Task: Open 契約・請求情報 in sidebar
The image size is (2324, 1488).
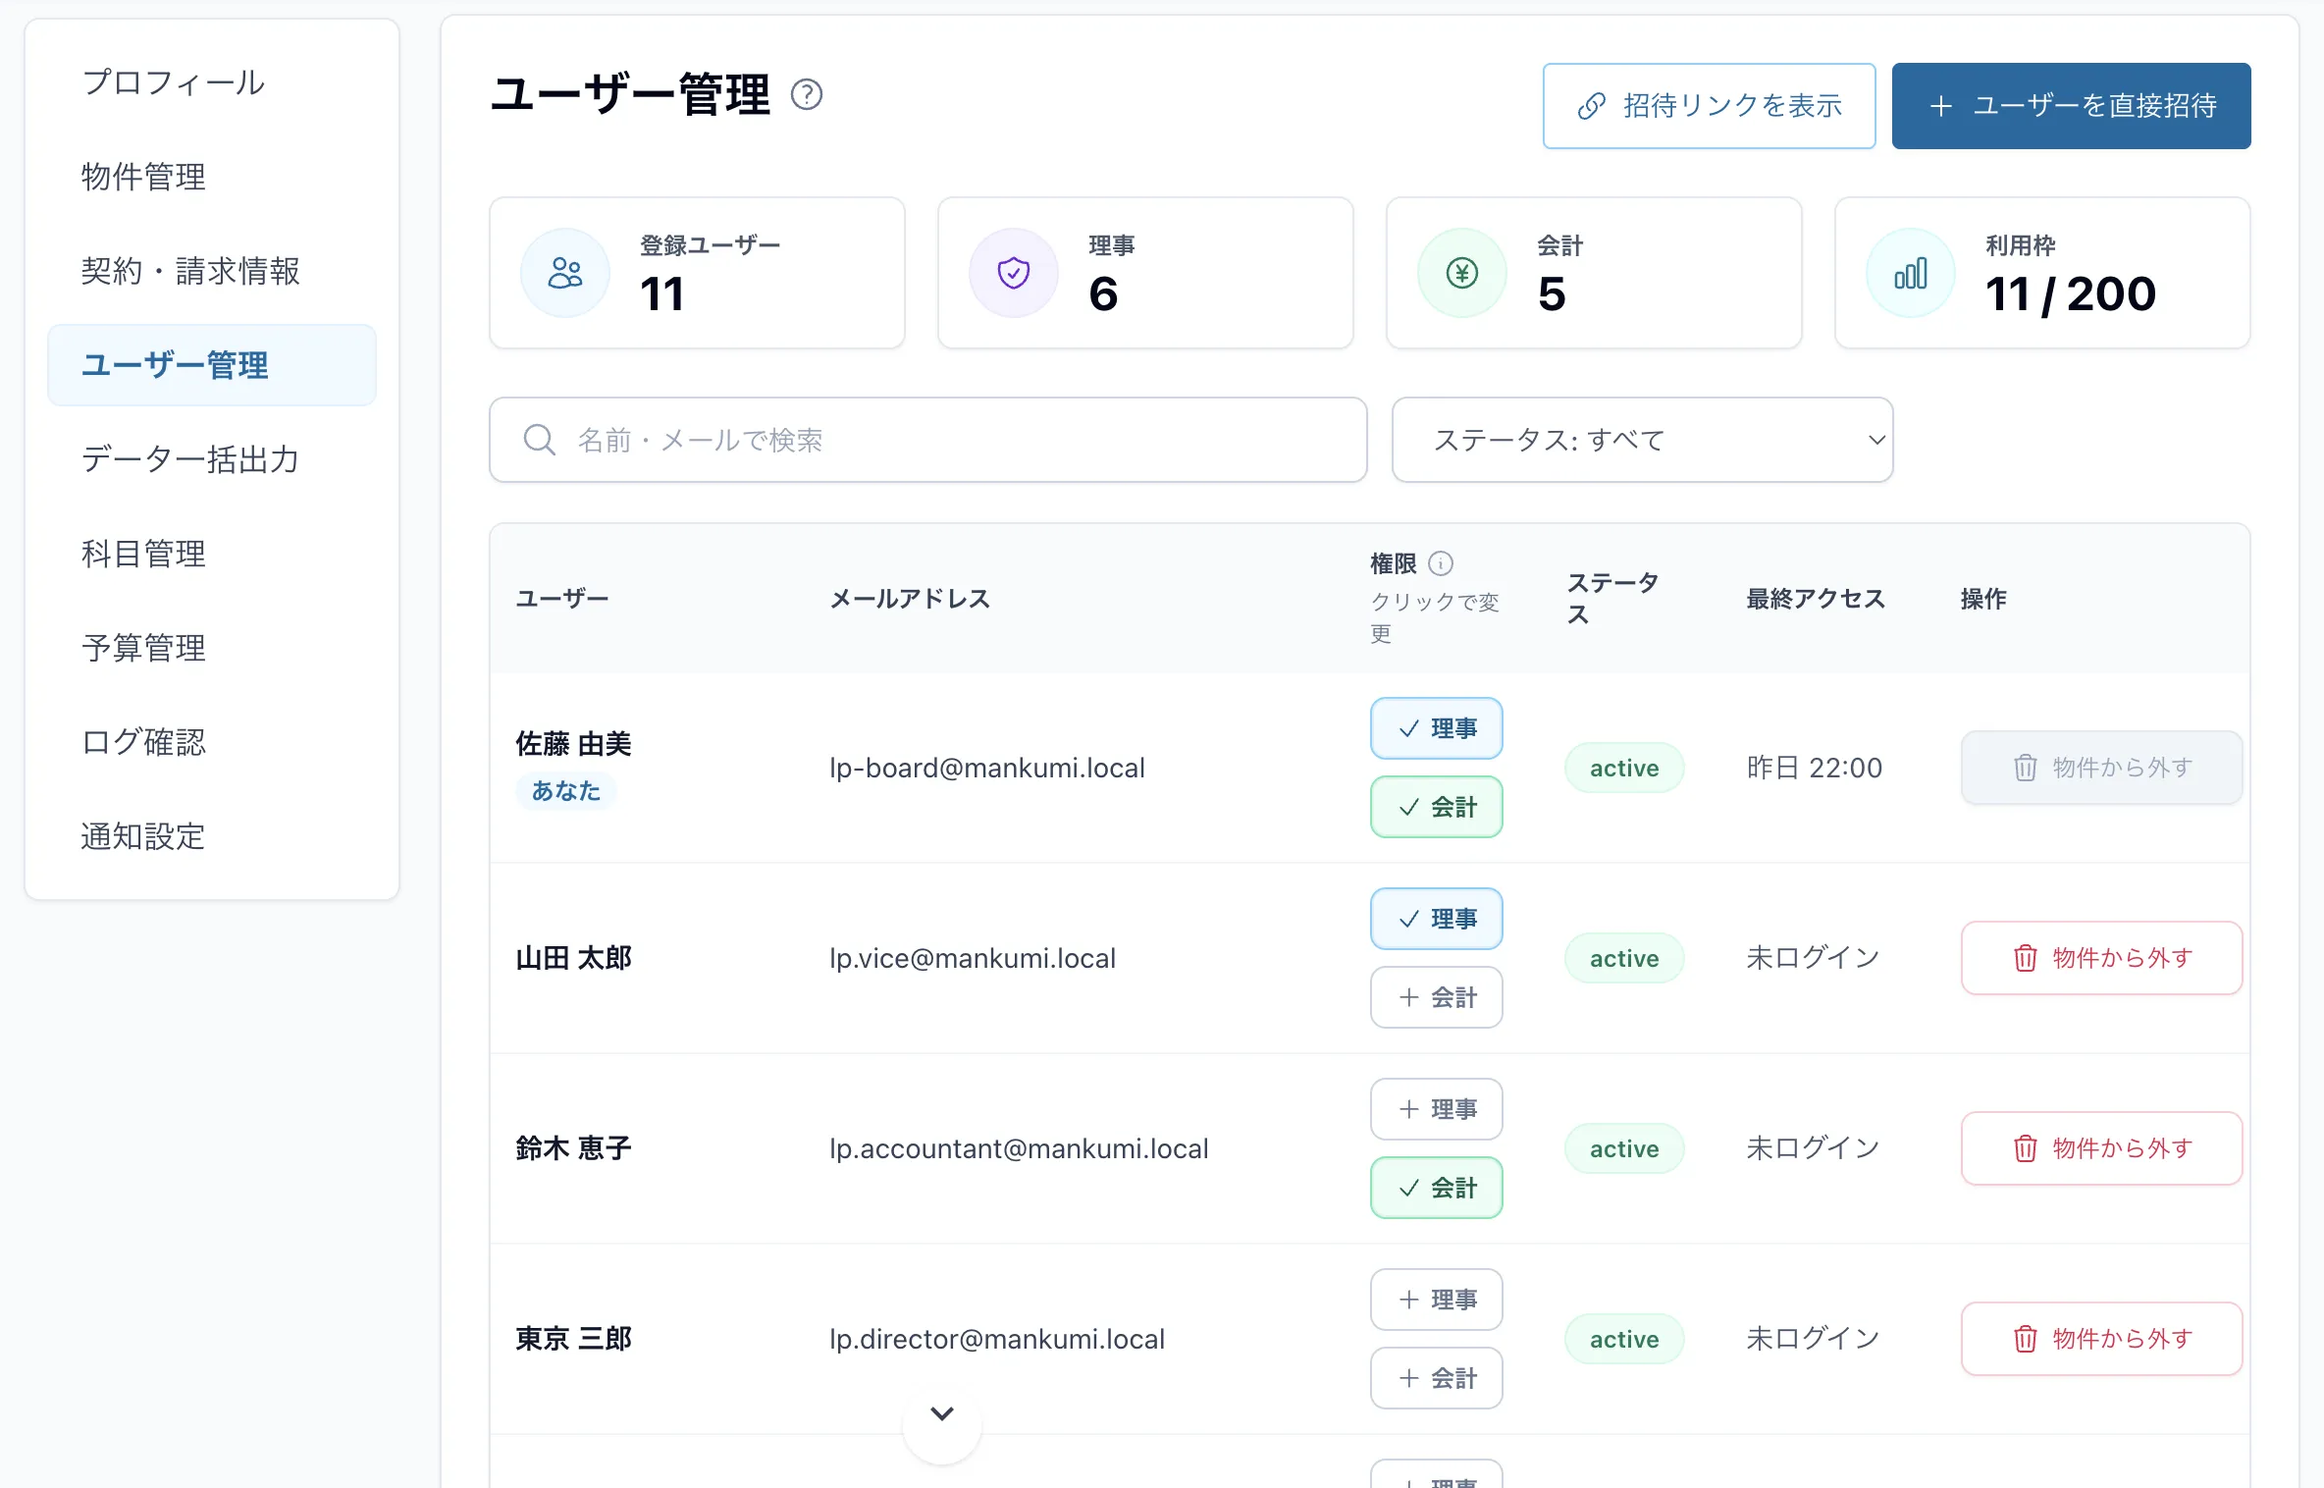Action: coord(212,271)
